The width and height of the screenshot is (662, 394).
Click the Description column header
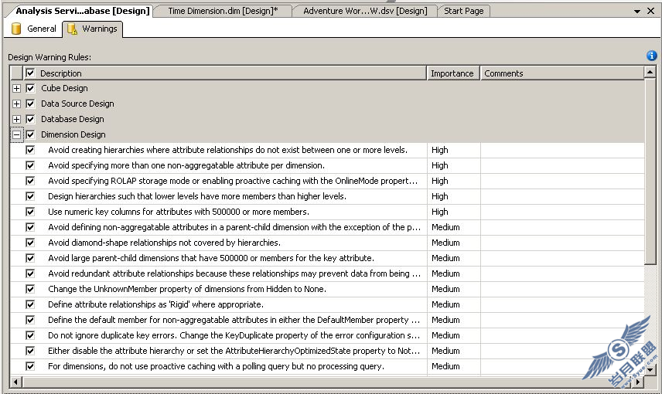224,73
